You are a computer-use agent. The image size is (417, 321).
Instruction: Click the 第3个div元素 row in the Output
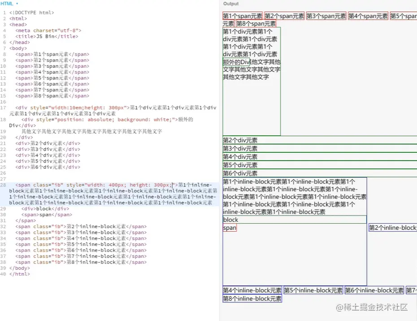click(x=320, y=149)
